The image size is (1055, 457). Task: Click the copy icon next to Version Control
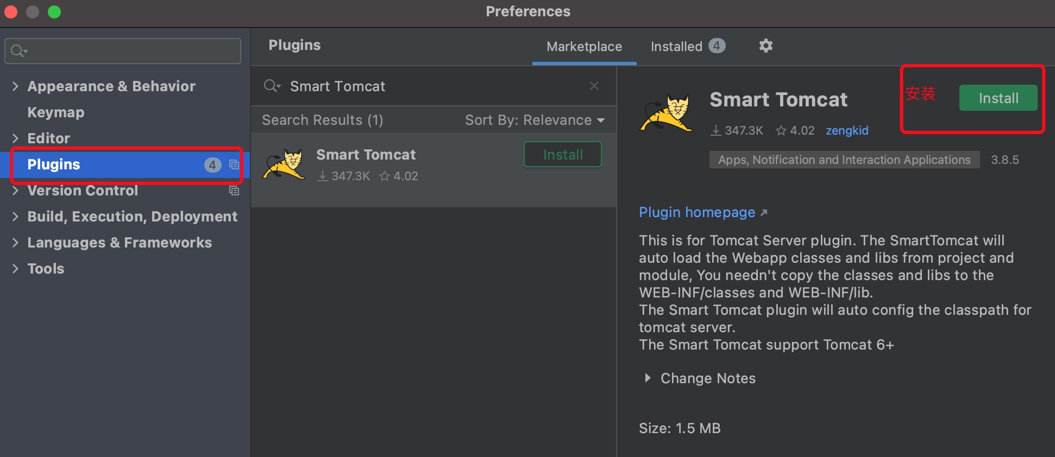point(234,191)
